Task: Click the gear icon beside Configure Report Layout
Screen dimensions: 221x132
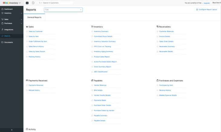Action: pos(197,10)
